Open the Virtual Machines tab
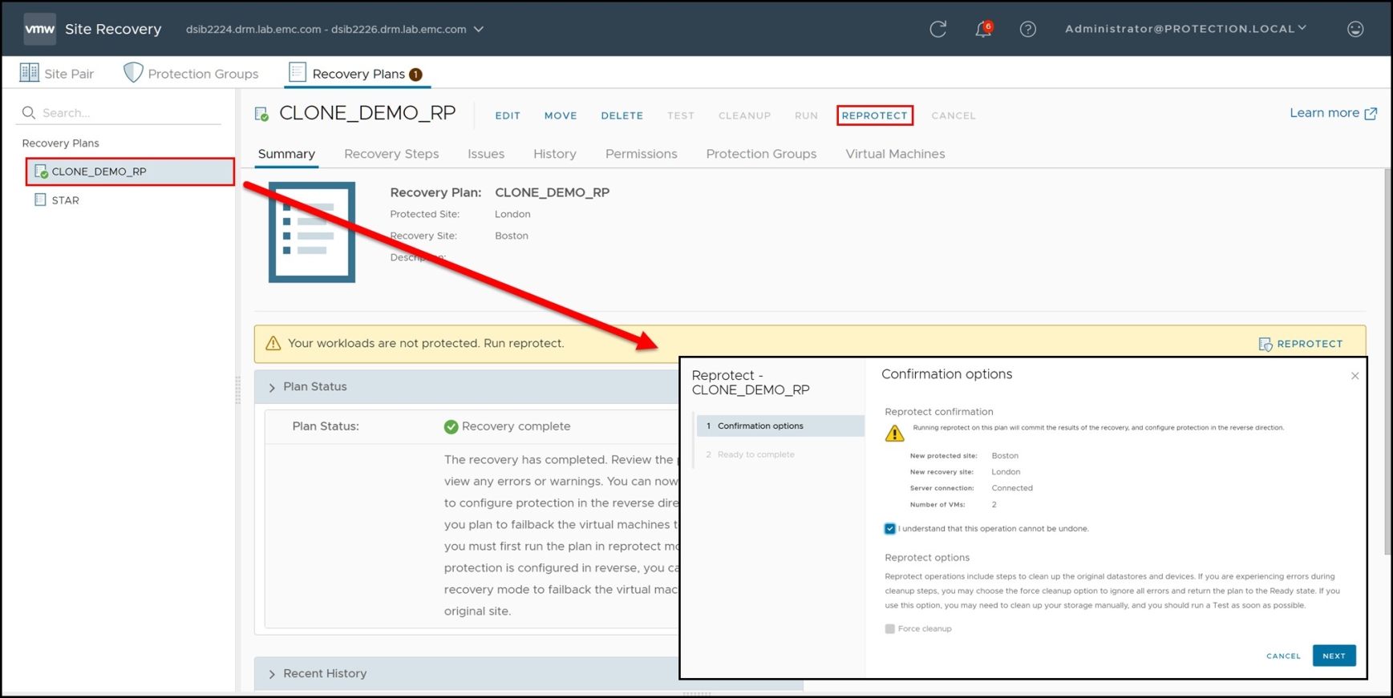This screenshot has width=1393, height=698. tap(895, 154)
